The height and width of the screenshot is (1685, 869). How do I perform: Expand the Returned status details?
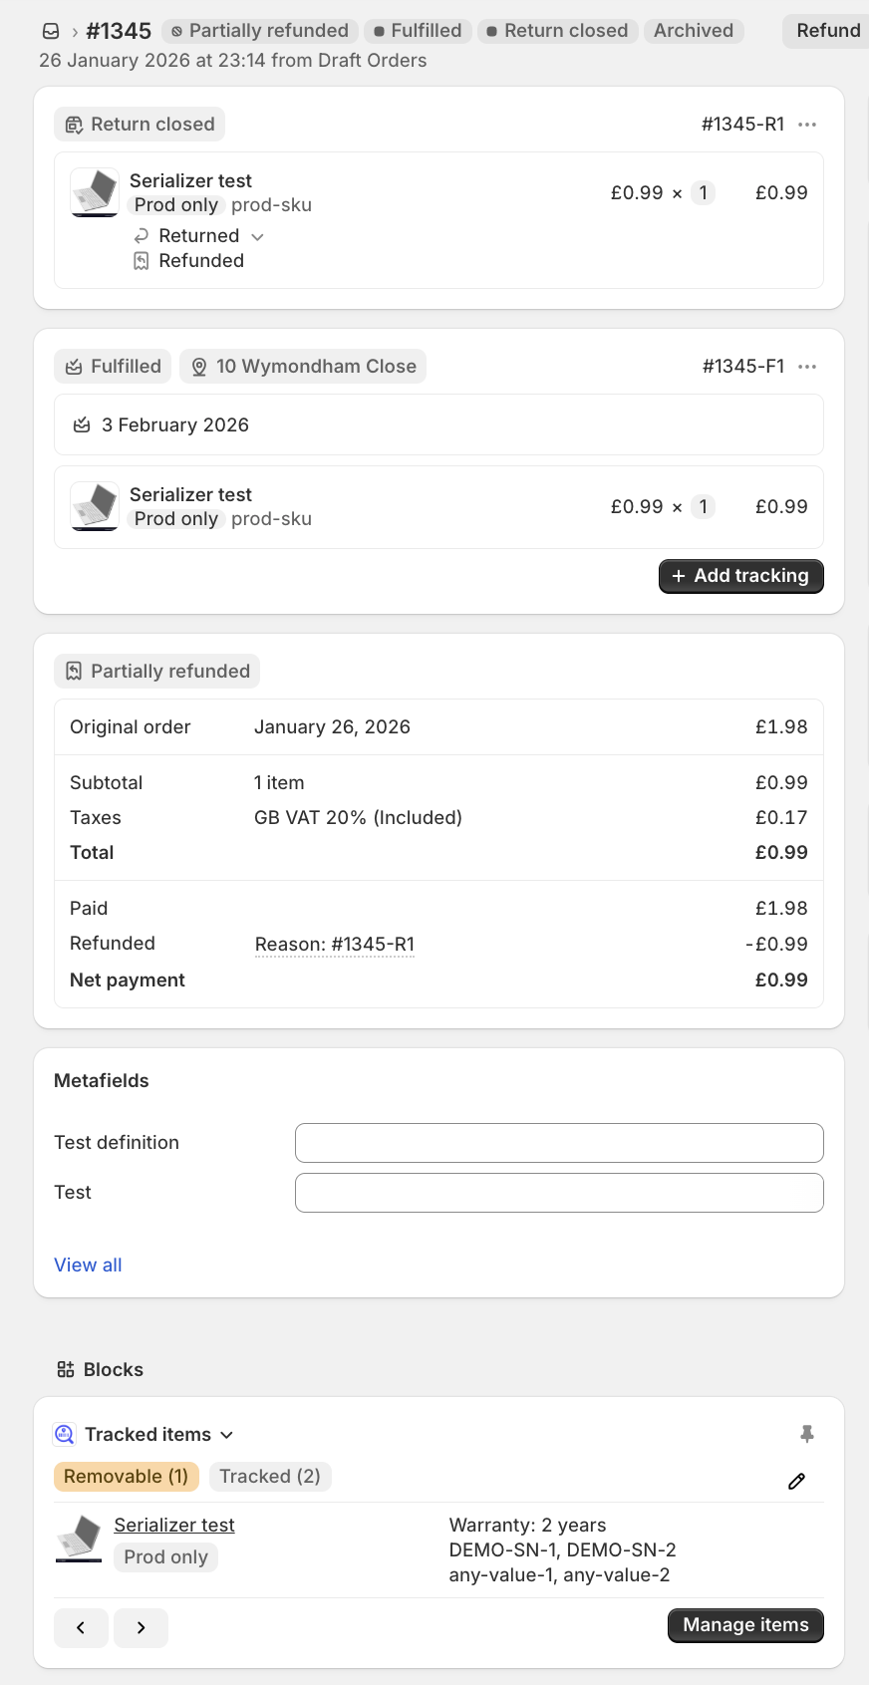tap(257, 236)
